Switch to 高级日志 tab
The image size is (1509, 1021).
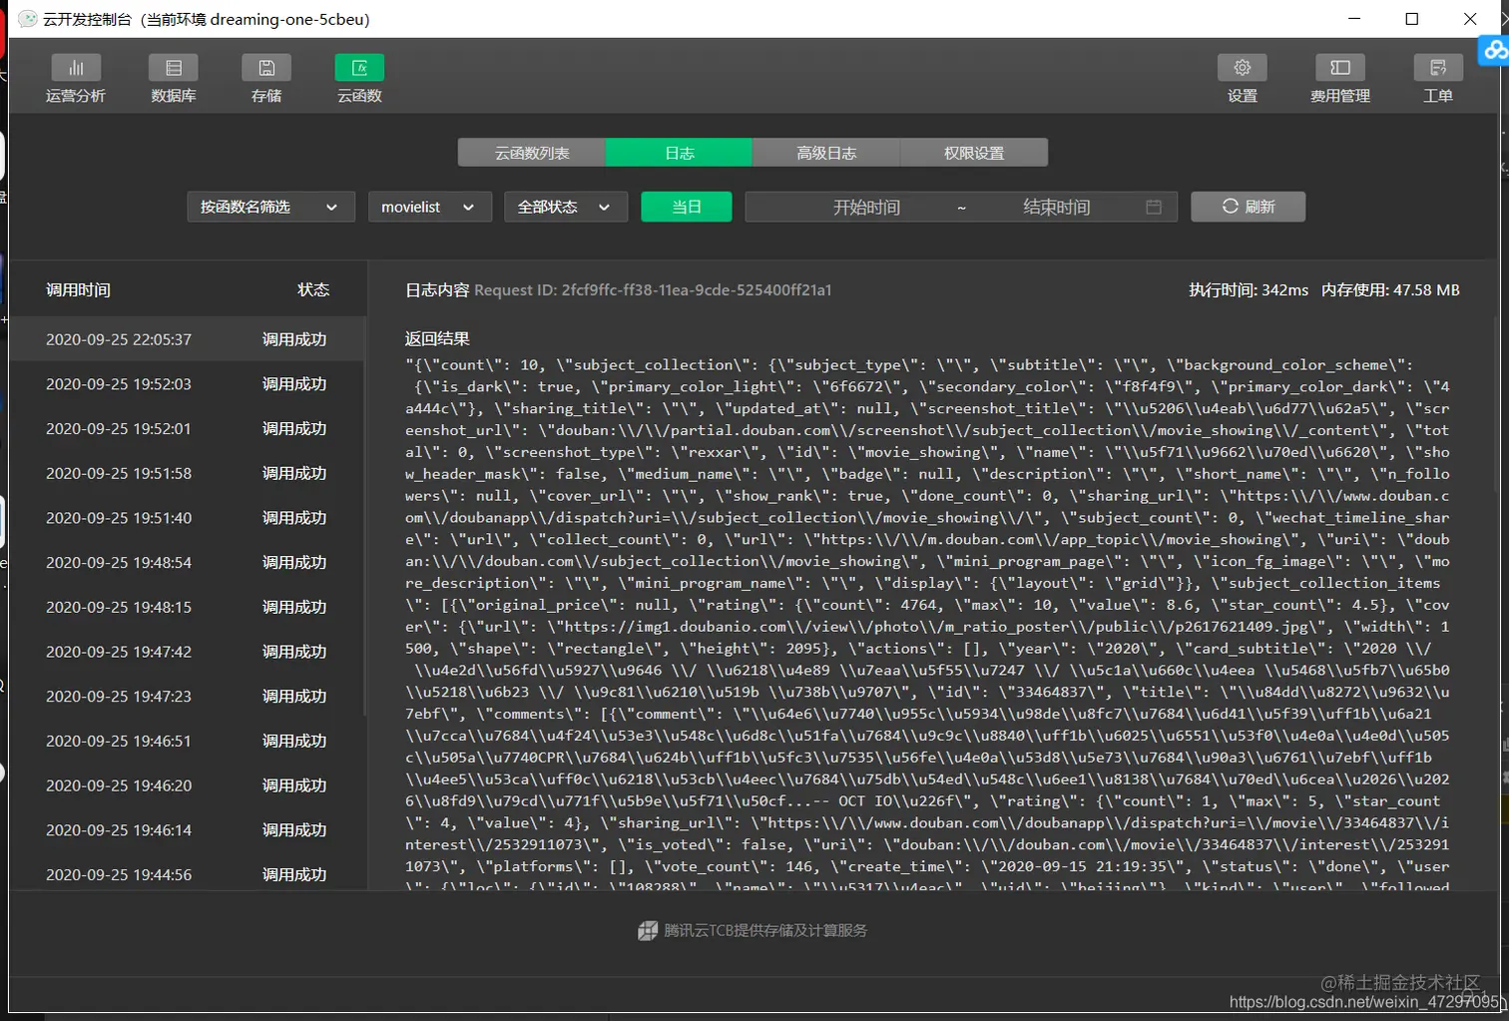click(x=826, y=153)
